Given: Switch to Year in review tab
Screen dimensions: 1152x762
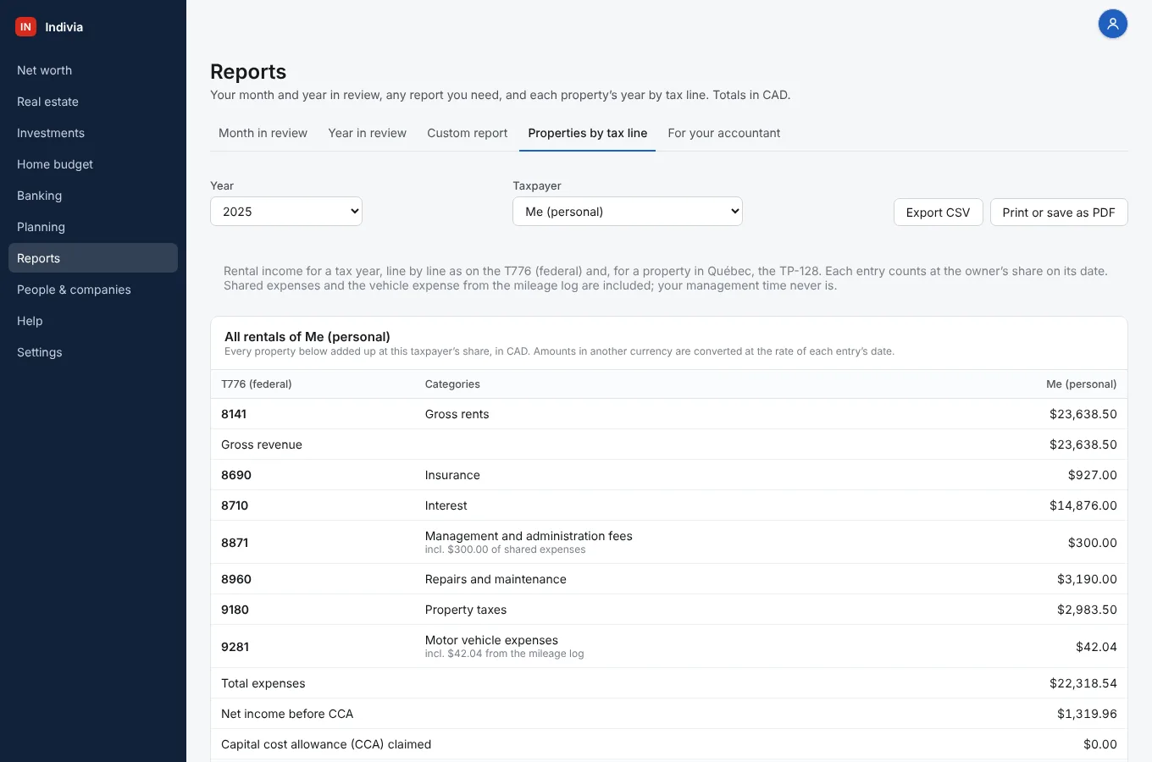Looking at the screenshot, I should coord(367,133).
